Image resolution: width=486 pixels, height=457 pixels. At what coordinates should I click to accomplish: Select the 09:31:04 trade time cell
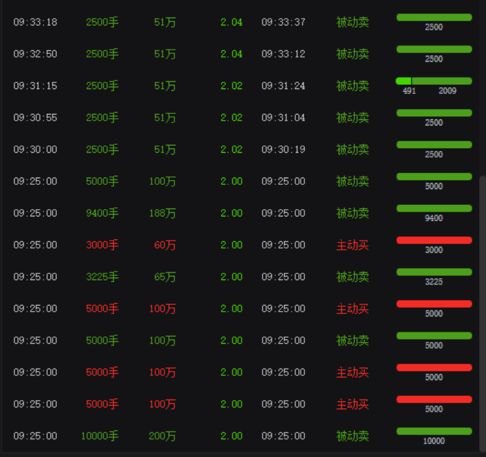(x=283, y=118)
